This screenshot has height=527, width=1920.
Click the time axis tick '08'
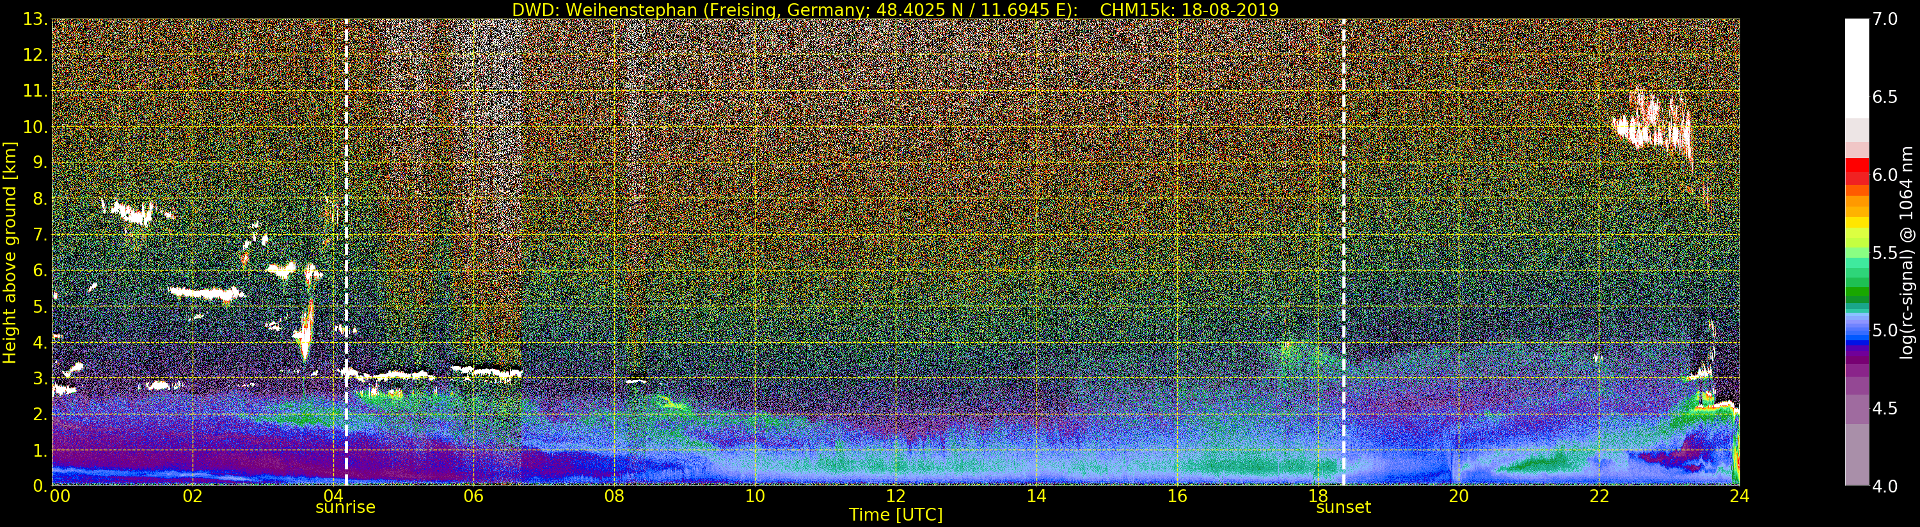click(614, 496)
